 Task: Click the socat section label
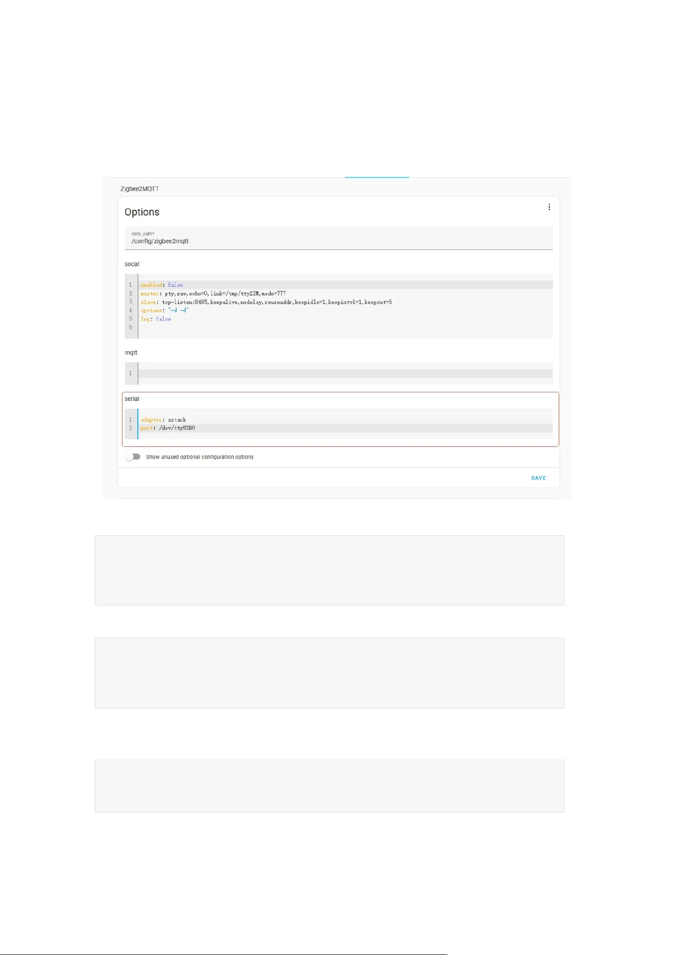point(132,264)
